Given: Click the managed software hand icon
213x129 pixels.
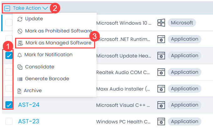Looking at the screenshot, I should [20, 43].
